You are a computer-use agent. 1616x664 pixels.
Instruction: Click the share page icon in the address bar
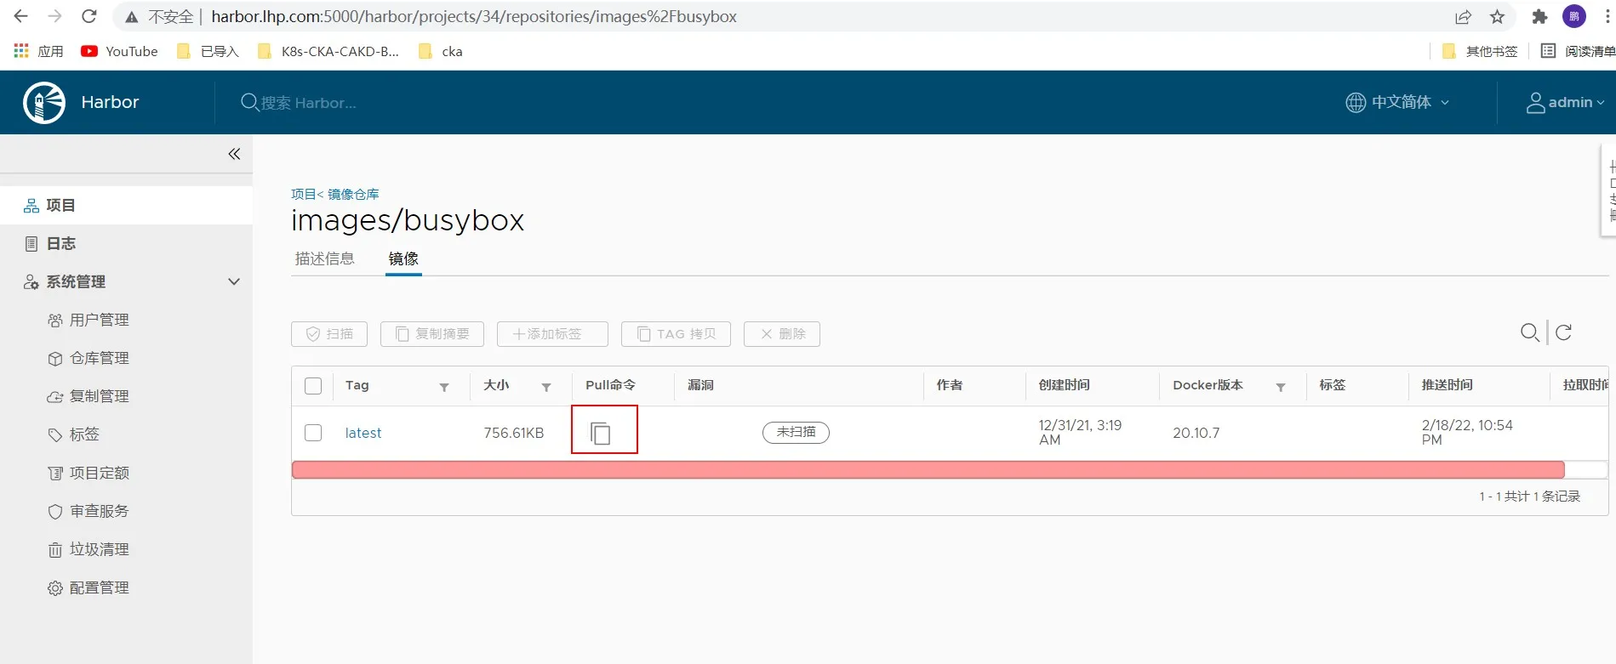(1463, 16)
